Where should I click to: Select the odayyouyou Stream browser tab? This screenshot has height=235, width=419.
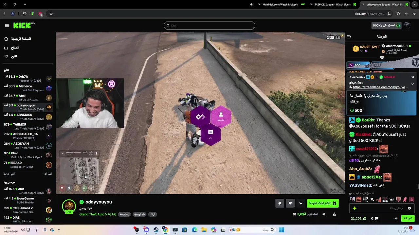(x=385, y=5)
